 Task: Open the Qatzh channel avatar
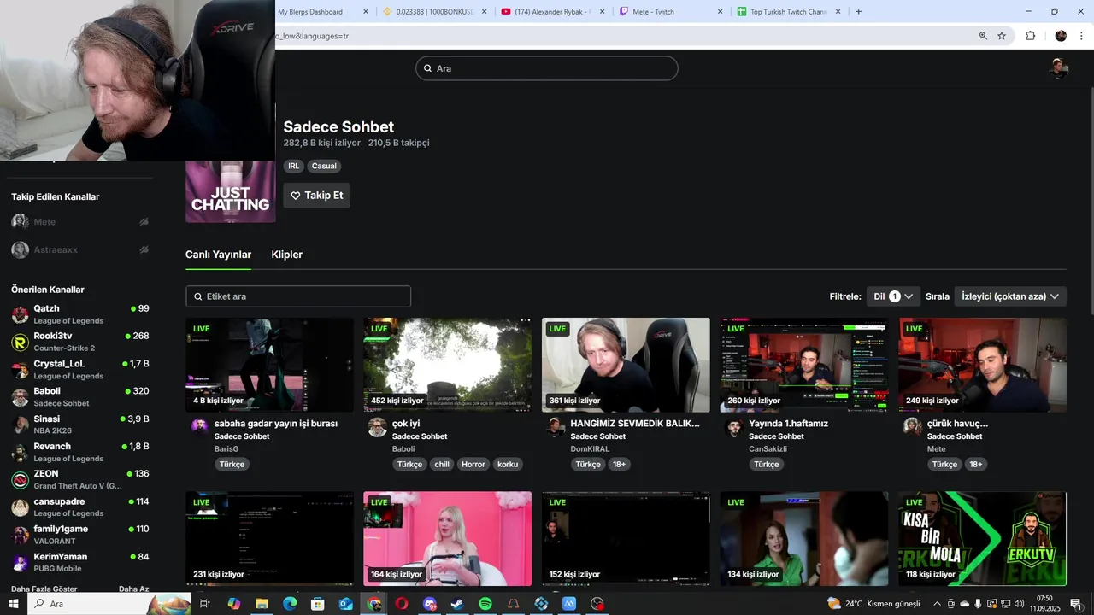pyautogui.click(x=20, y=314)
